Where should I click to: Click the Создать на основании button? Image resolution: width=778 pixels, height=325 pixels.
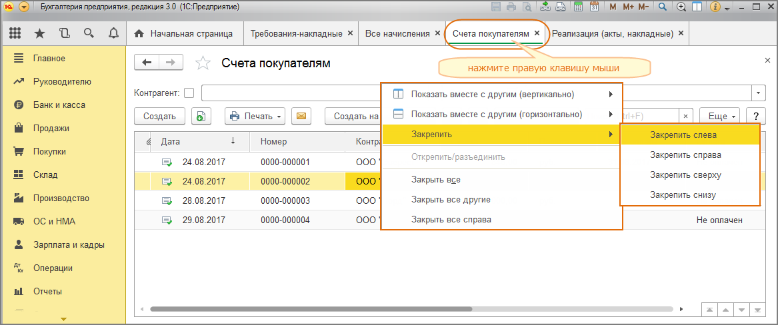pos(353,117)
